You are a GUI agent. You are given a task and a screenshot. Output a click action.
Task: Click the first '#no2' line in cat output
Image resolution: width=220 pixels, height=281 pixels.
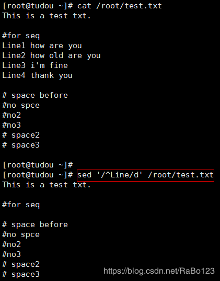click(11, 115)
